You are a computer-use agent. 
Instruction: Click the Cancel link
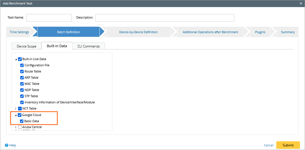pos(268,145)
